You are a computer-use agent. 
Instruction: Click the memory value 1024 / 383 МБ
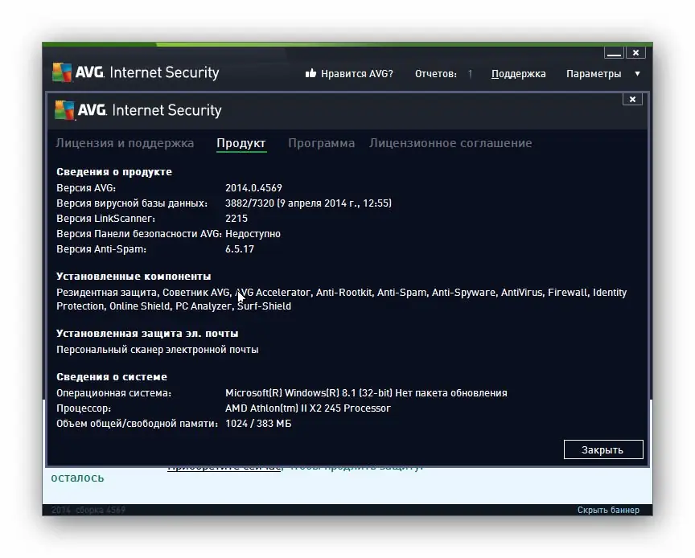coord(258,424)
